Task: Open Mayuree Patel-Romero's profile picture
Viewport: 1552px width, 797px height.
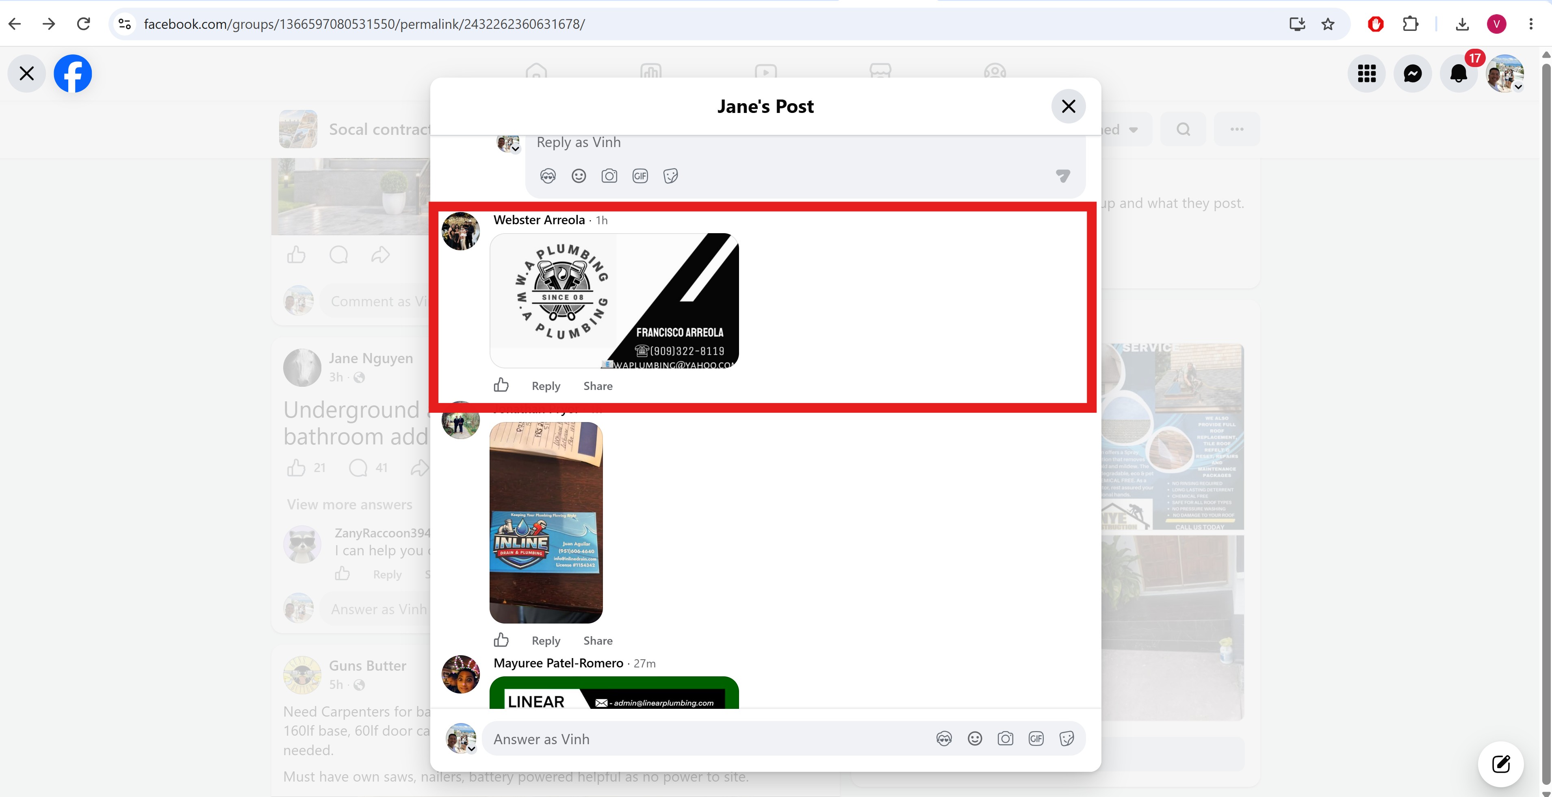Action: [461, 674]
